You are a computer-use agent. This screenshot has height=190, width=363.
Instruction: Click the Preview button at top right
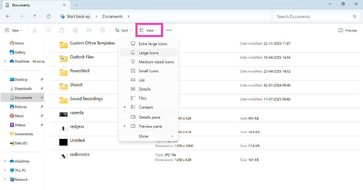[348, 30]
